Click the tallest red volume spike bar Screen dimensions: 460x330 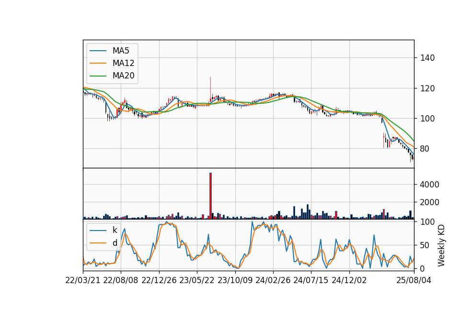coord(211,196)
